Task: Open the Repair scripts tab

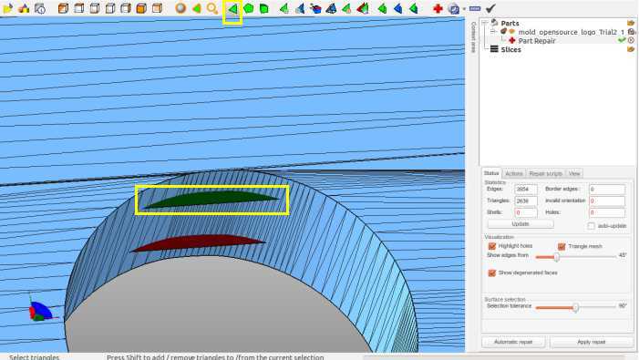Action: 545,173
